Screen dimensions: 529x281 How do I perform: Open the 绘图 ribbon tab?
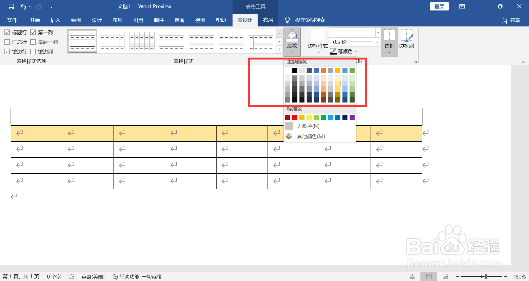click(x=76, y=20)
